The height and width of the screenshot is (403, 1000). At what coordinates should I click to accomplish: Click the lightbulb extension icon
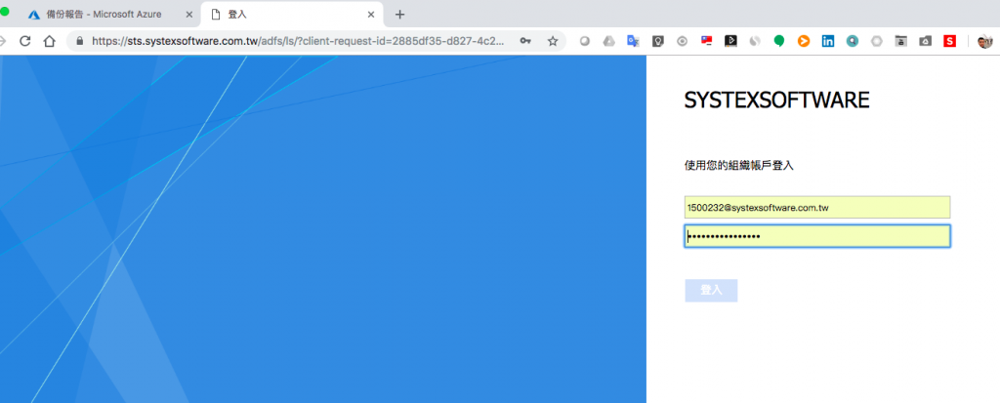click(x=658, y=41)
